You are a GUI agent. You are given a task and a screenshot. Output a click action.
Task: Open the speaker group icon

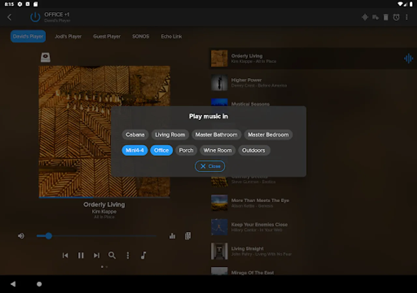point(188,236)
